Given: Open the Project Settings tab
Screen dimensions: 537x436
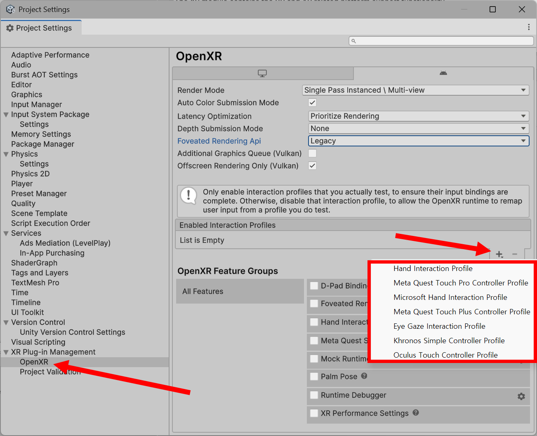Looking at the screenshot, I should click(x=41, y=28).
